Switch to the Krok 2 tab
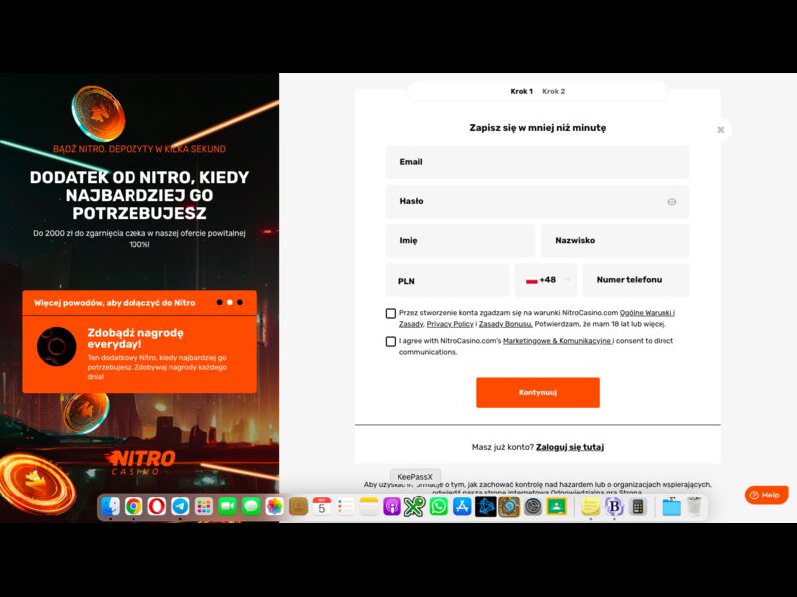The image size is (797, 597). click(x=554, y=91)
